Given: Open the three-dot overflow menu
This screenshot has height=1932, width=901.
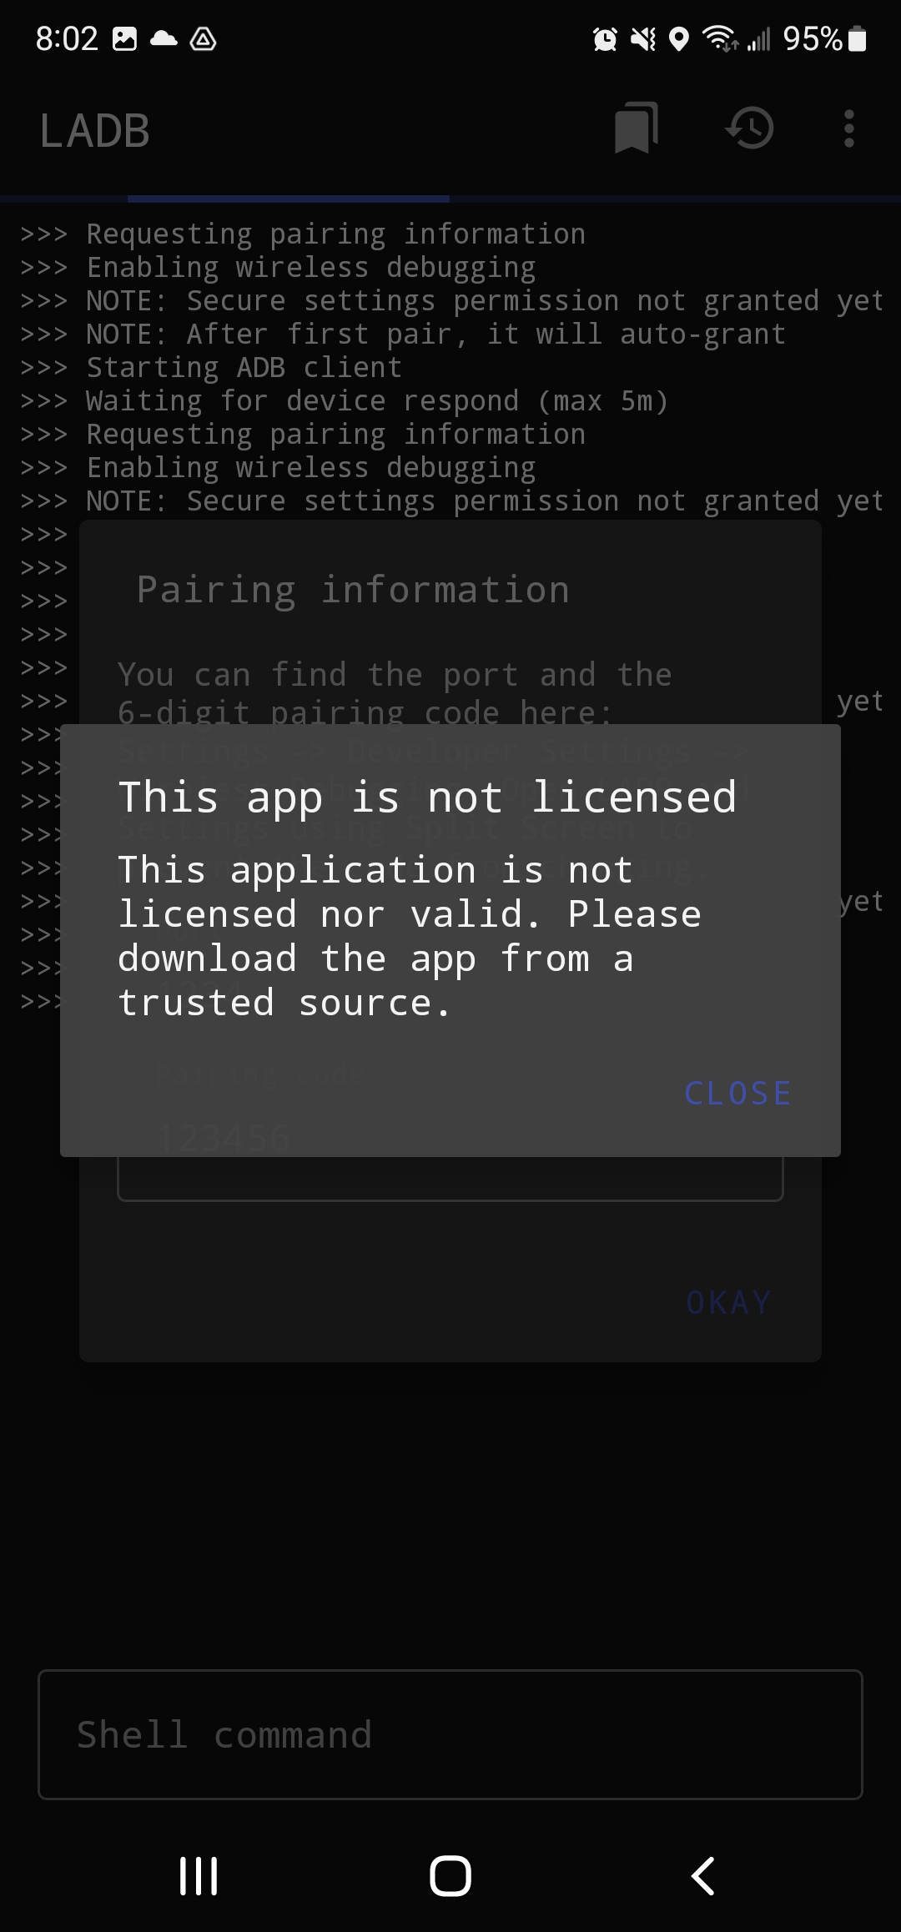Looking at the screenshot, I should coord(849,128).
